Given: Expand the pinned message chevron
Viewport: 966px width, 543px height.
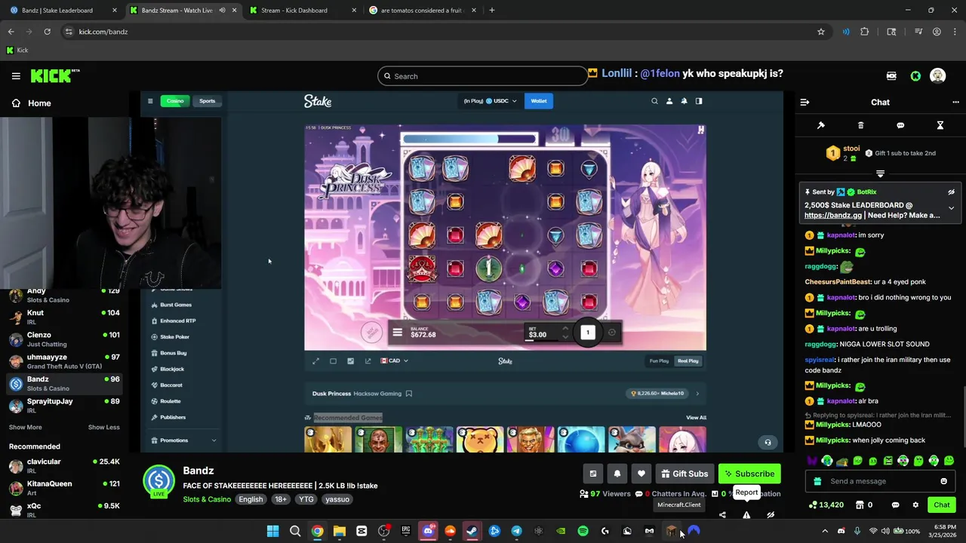Looking at the screenshot, I should (951, 208).
